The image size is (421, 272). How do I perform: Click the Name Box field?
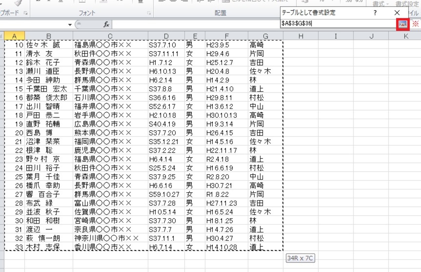click(33, 25)
